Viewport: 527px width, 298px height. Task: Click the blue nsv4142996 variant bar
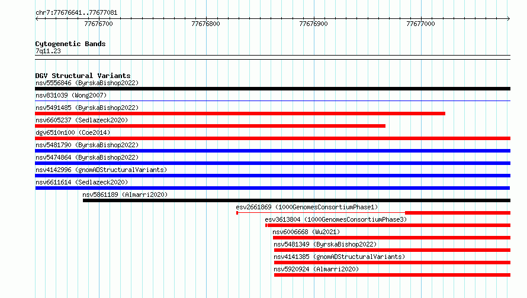point(272,176)
